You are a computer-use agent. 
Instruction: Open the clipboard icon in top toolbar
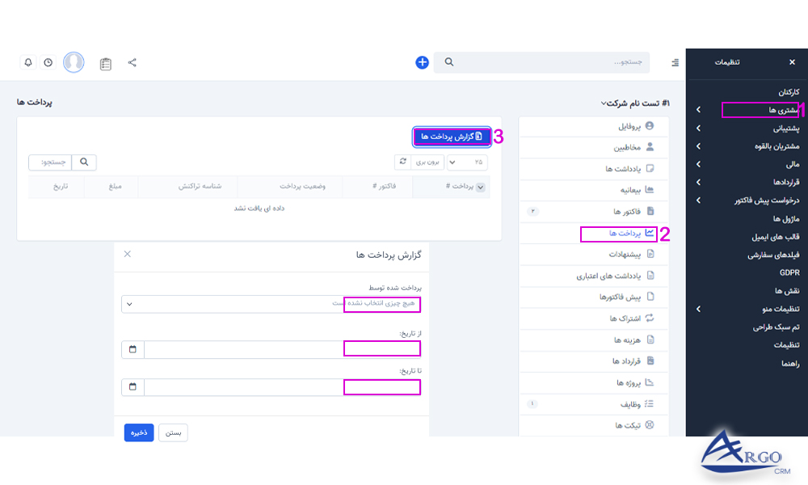click(x=106, y=62)
